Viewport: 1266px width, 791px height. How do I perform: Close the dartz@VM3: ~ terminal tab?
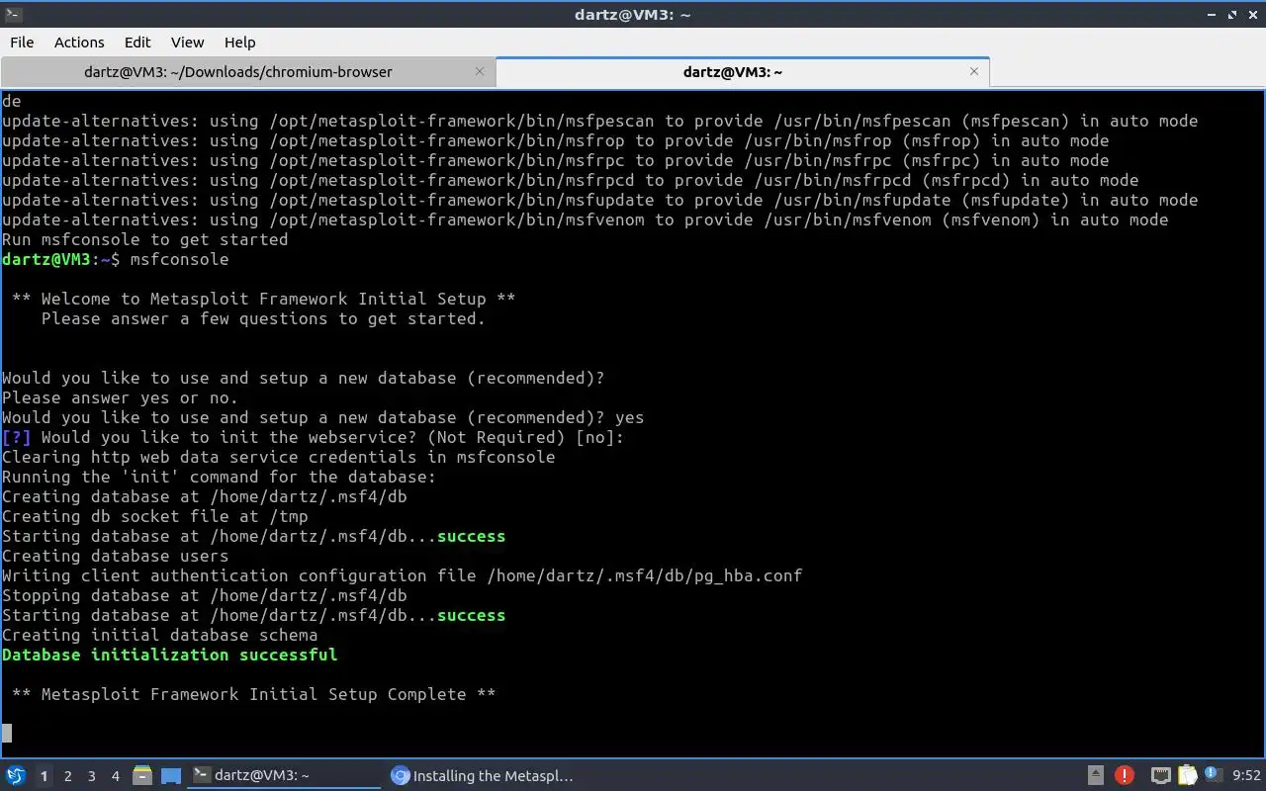(974, 71)
